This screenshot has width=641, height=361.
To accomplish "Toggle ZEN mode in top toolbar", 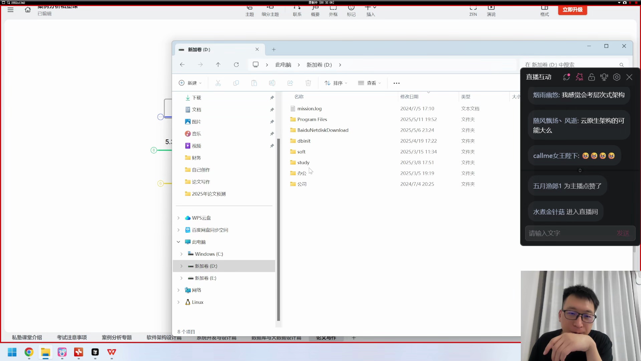I will [473, 11].
